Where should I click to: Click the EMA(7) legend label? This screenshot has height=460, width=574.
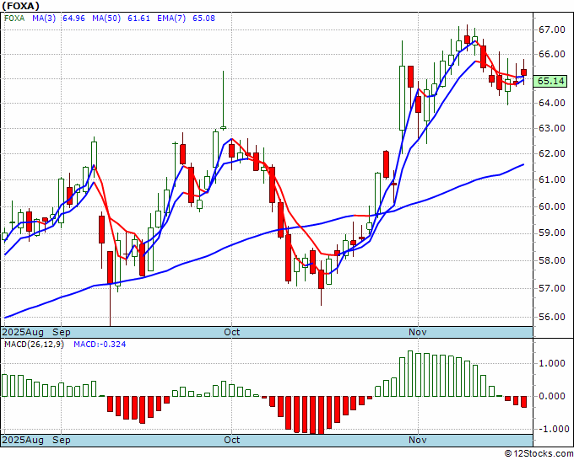(171, 19)
